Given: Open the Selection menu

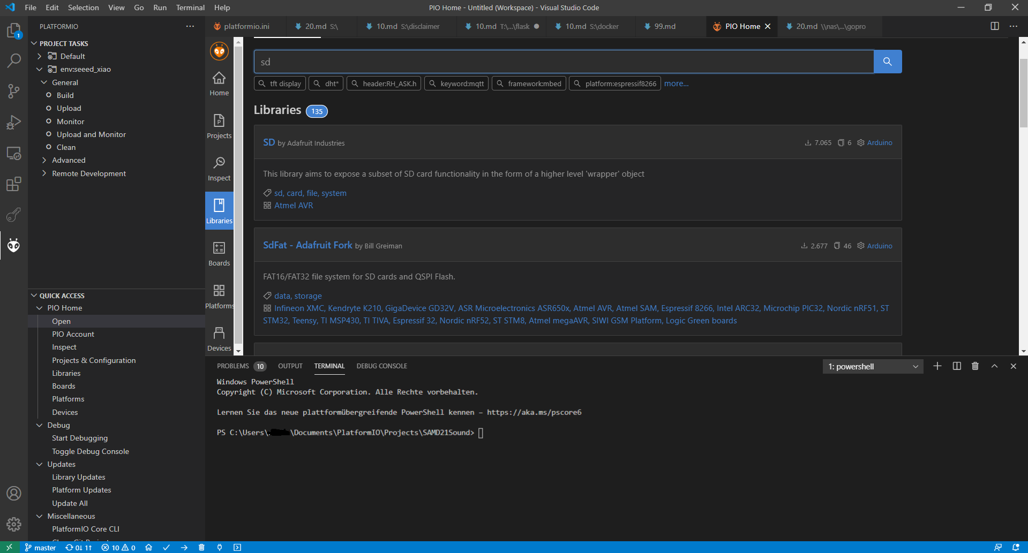Looking at the screenshot, I should pyautogui.click(x=83, y=7).
